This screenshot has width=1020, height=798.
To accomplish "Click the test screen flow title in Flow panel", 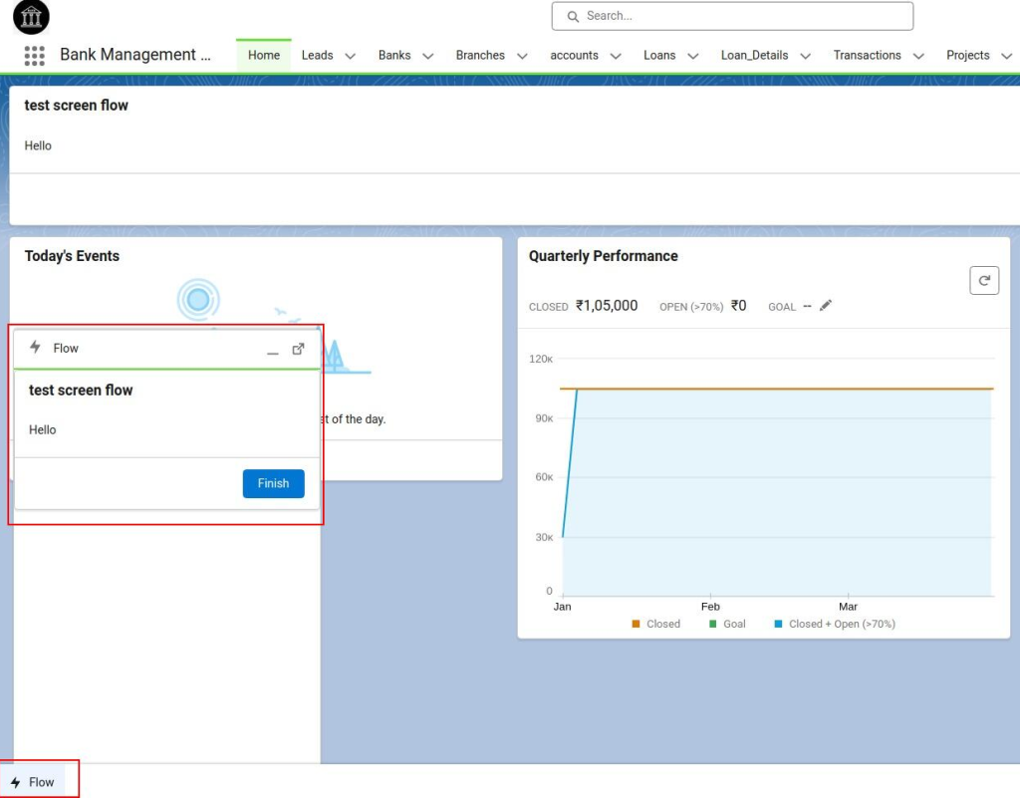I will pos(81,391).
